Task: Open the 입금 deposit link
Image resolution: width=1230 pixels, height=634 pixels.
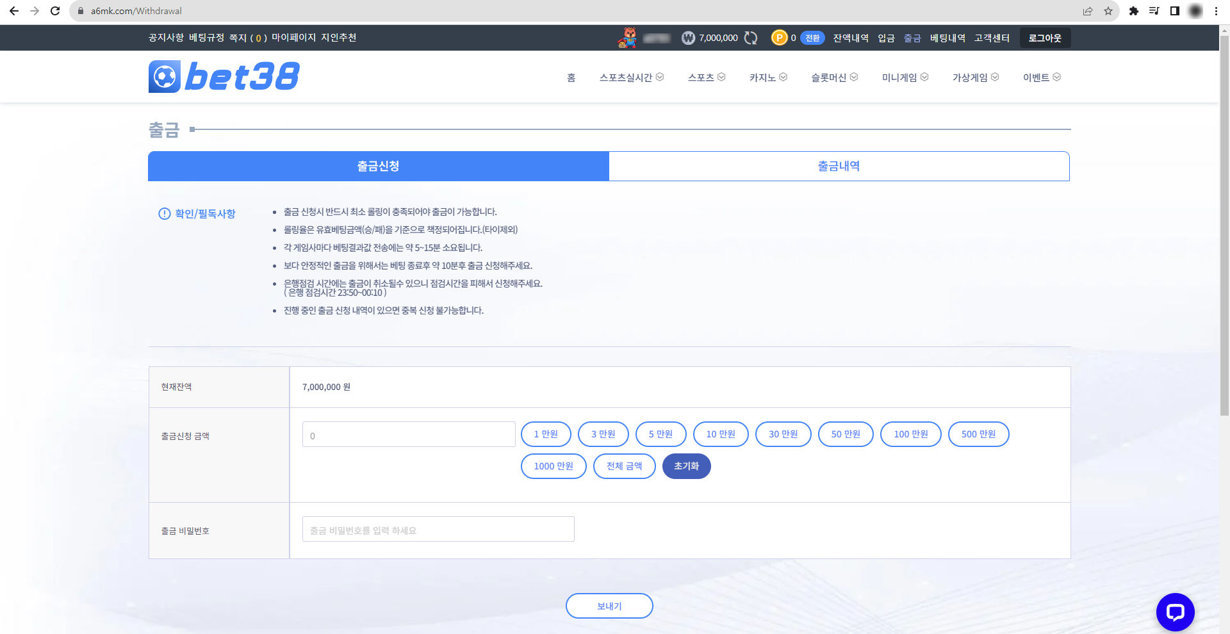Action: pyautogui.click(x=886, y=38)
